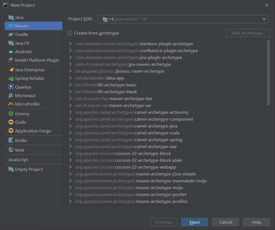Expand jbosscc-seam-archetype entry
275x230 pixels.
pos(70,71)
